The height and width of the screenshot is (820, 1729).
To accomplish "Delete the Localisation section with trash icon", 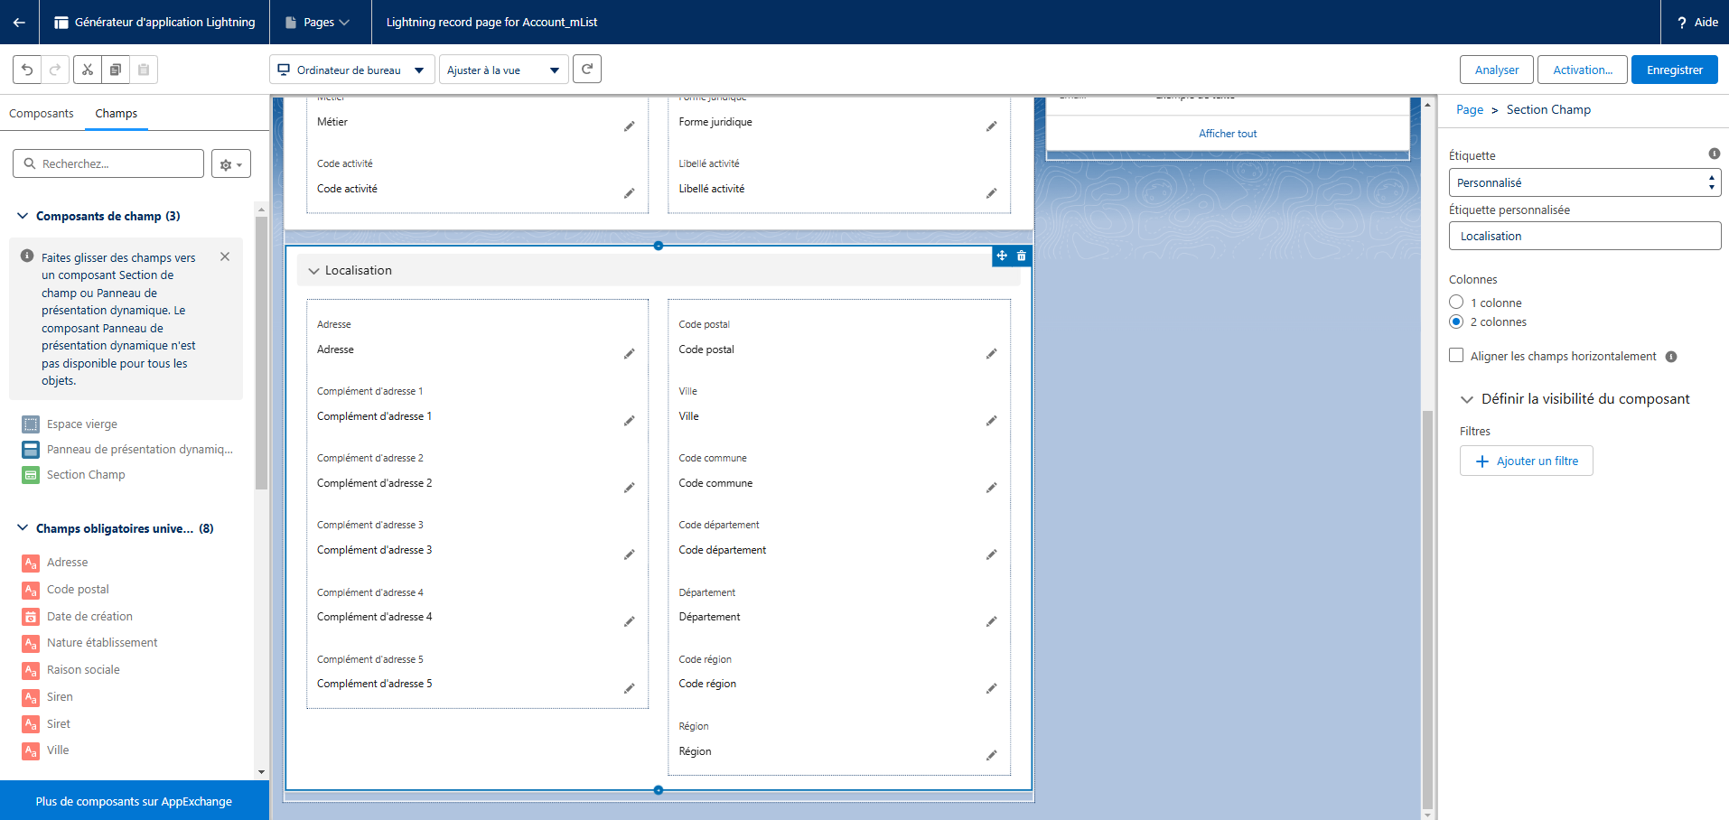I will tap(1022, 256).
